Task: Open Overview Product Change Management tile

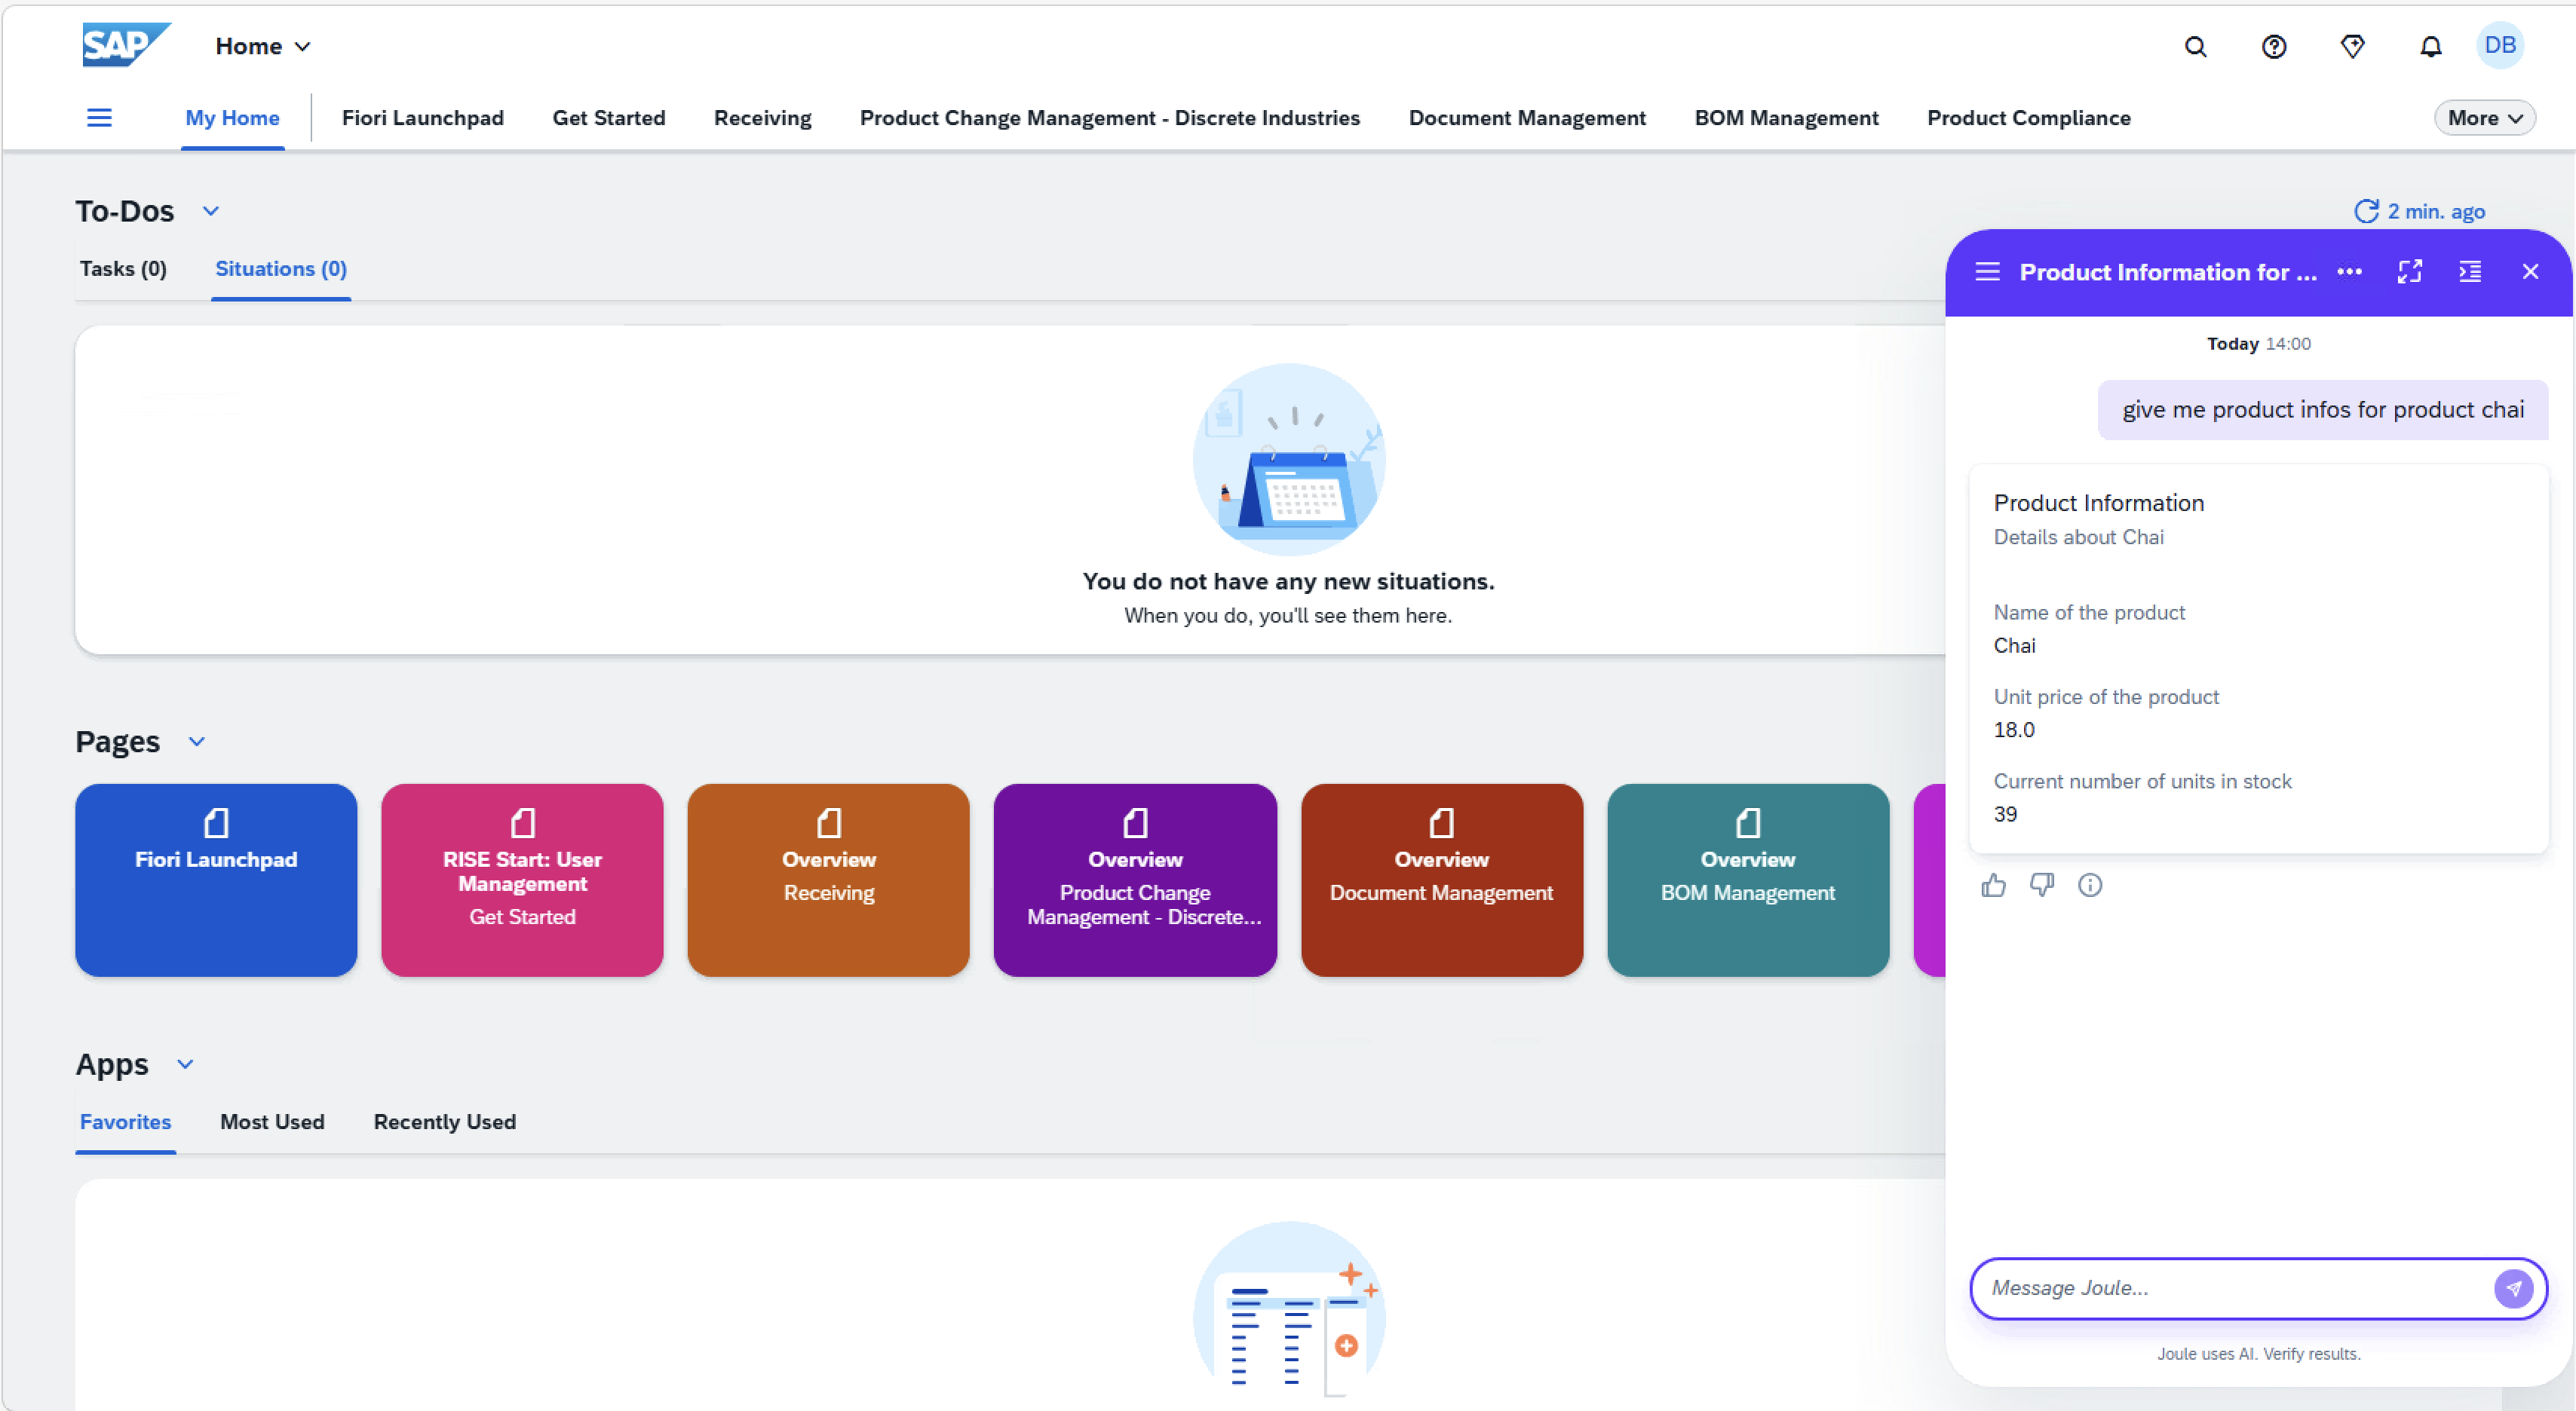Action: pyautogui.click(x=1135, y=880)
